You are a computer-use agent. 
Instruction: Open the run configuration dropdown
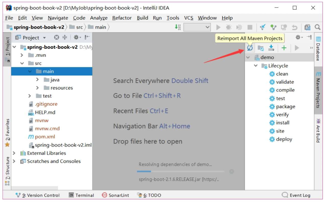pyautogui.click(x=197, y=27)
